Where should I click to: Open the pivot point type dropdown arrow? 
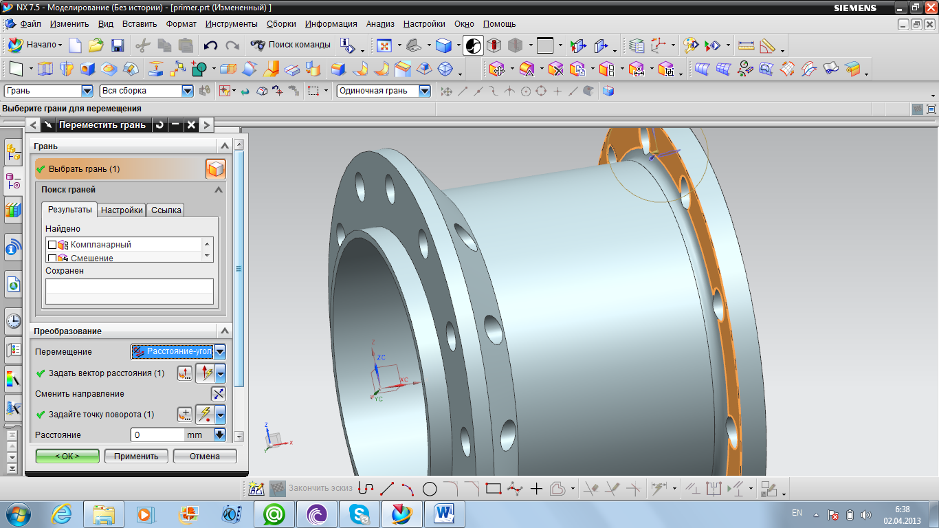[221, 415]
